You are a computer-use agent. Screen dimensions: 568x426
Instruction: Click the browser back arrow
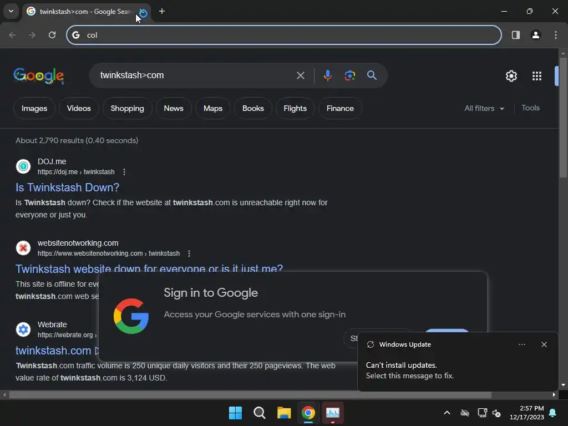coord(12,35)
